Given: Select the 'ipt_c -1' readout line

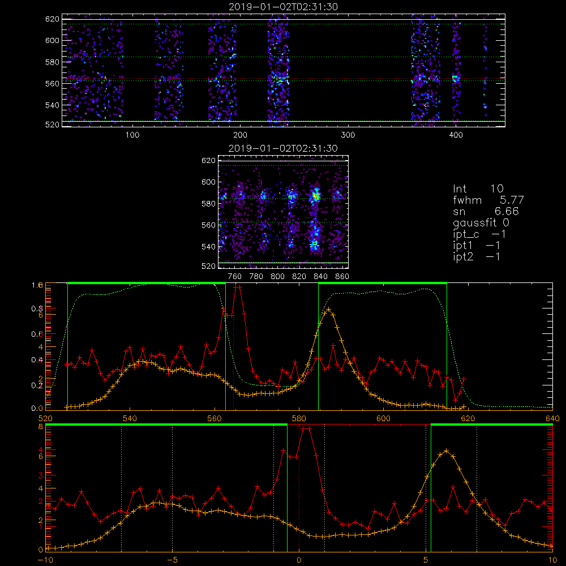Looking at the screenshot, I should point(479,234).
